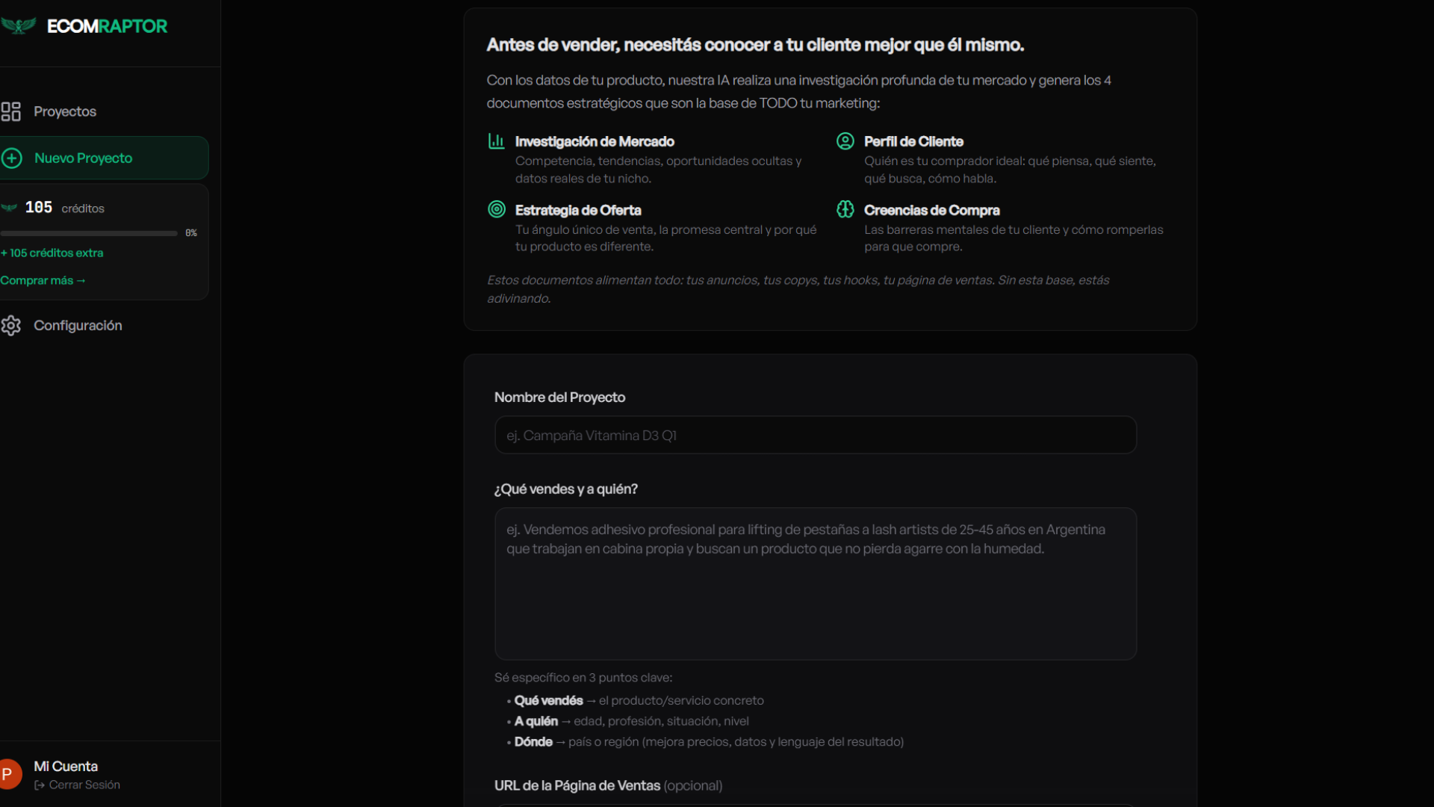Click the Perfil de Cliente person icon

click(x=845, y=141)
